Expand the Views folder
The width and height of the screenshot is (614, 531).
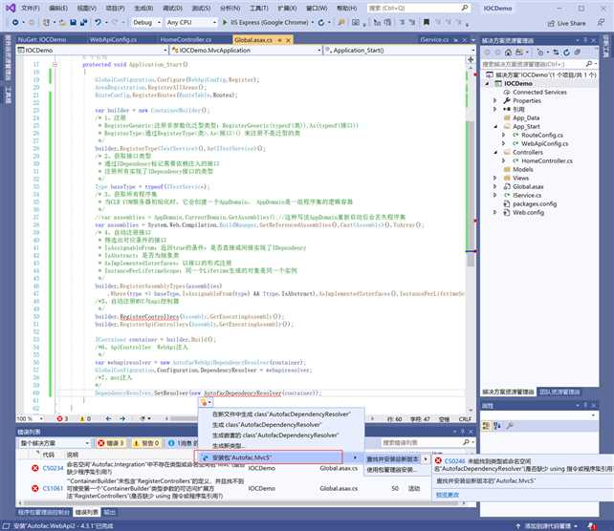tap(495, 179)
